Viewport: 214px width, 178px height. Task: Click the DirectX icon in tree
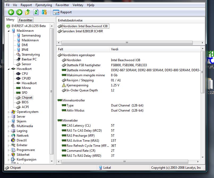pyautogui.click(x=13, y=140)
